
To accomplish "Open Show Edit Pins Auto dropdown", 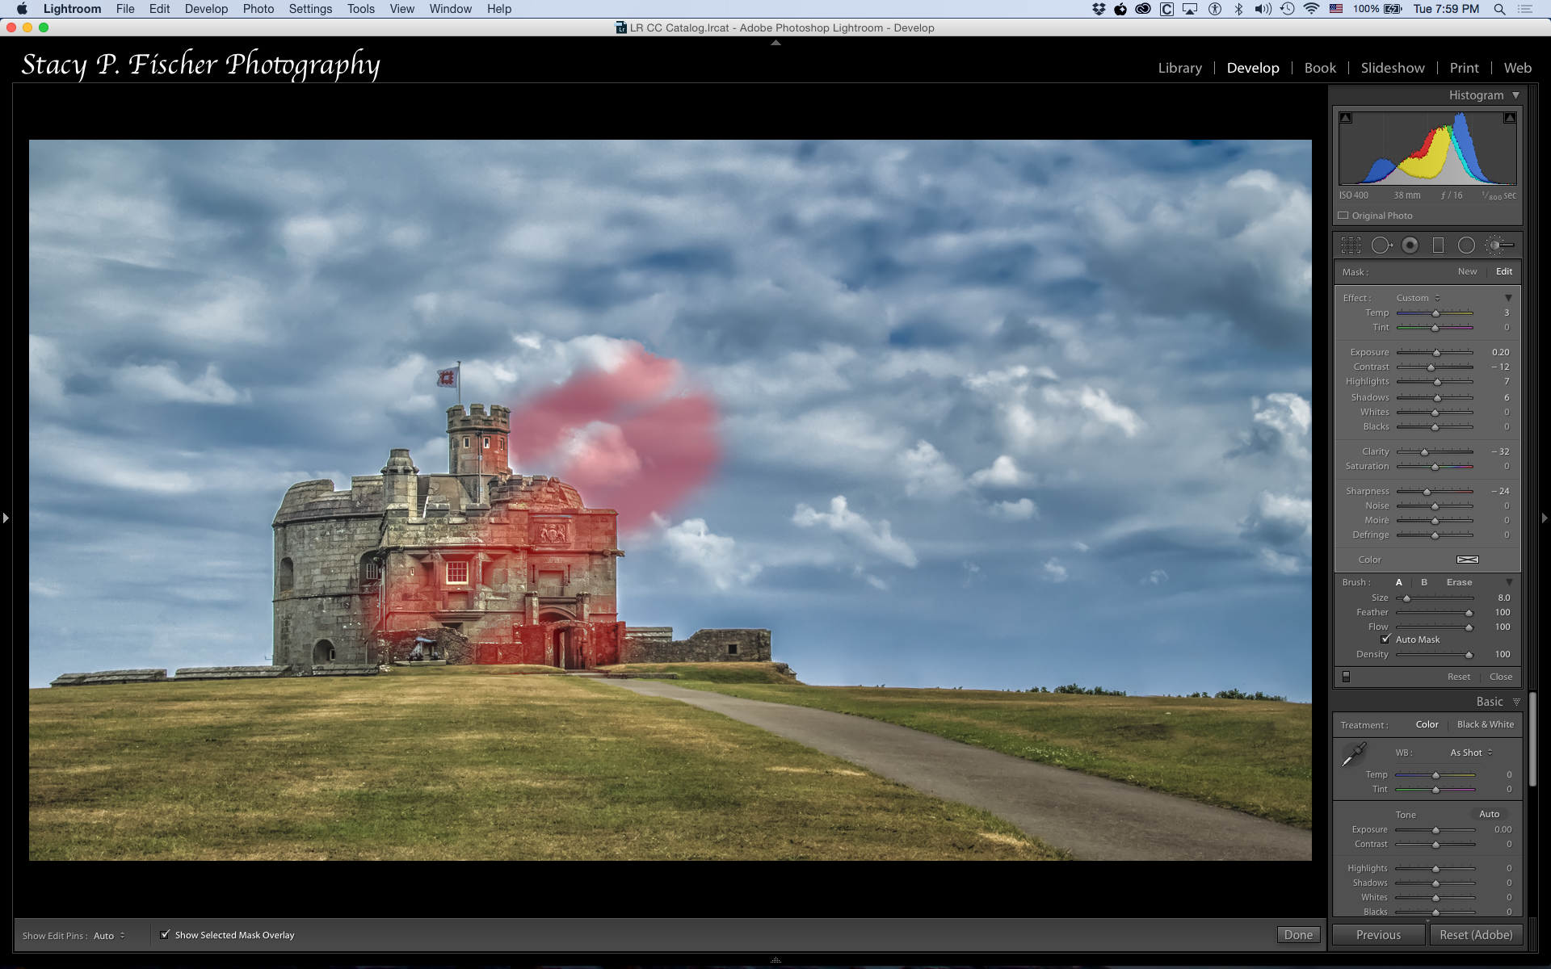I will point(109,936).
